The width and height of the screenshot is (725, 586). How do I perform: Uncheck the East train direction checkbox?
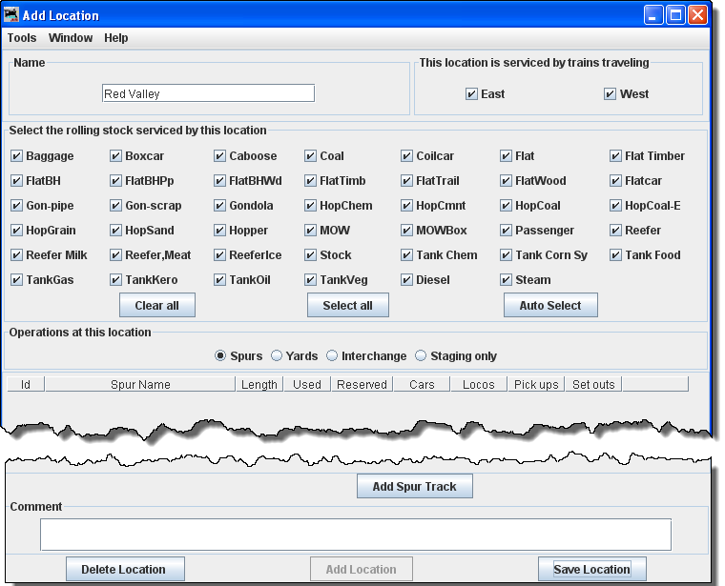[471, 94]
